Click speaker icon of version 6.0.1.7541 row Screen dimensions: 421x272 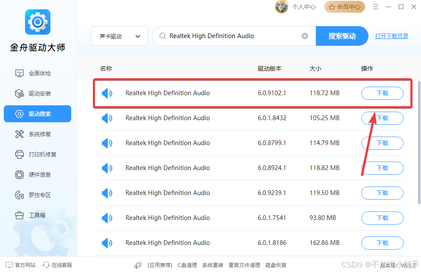point(107,218)
